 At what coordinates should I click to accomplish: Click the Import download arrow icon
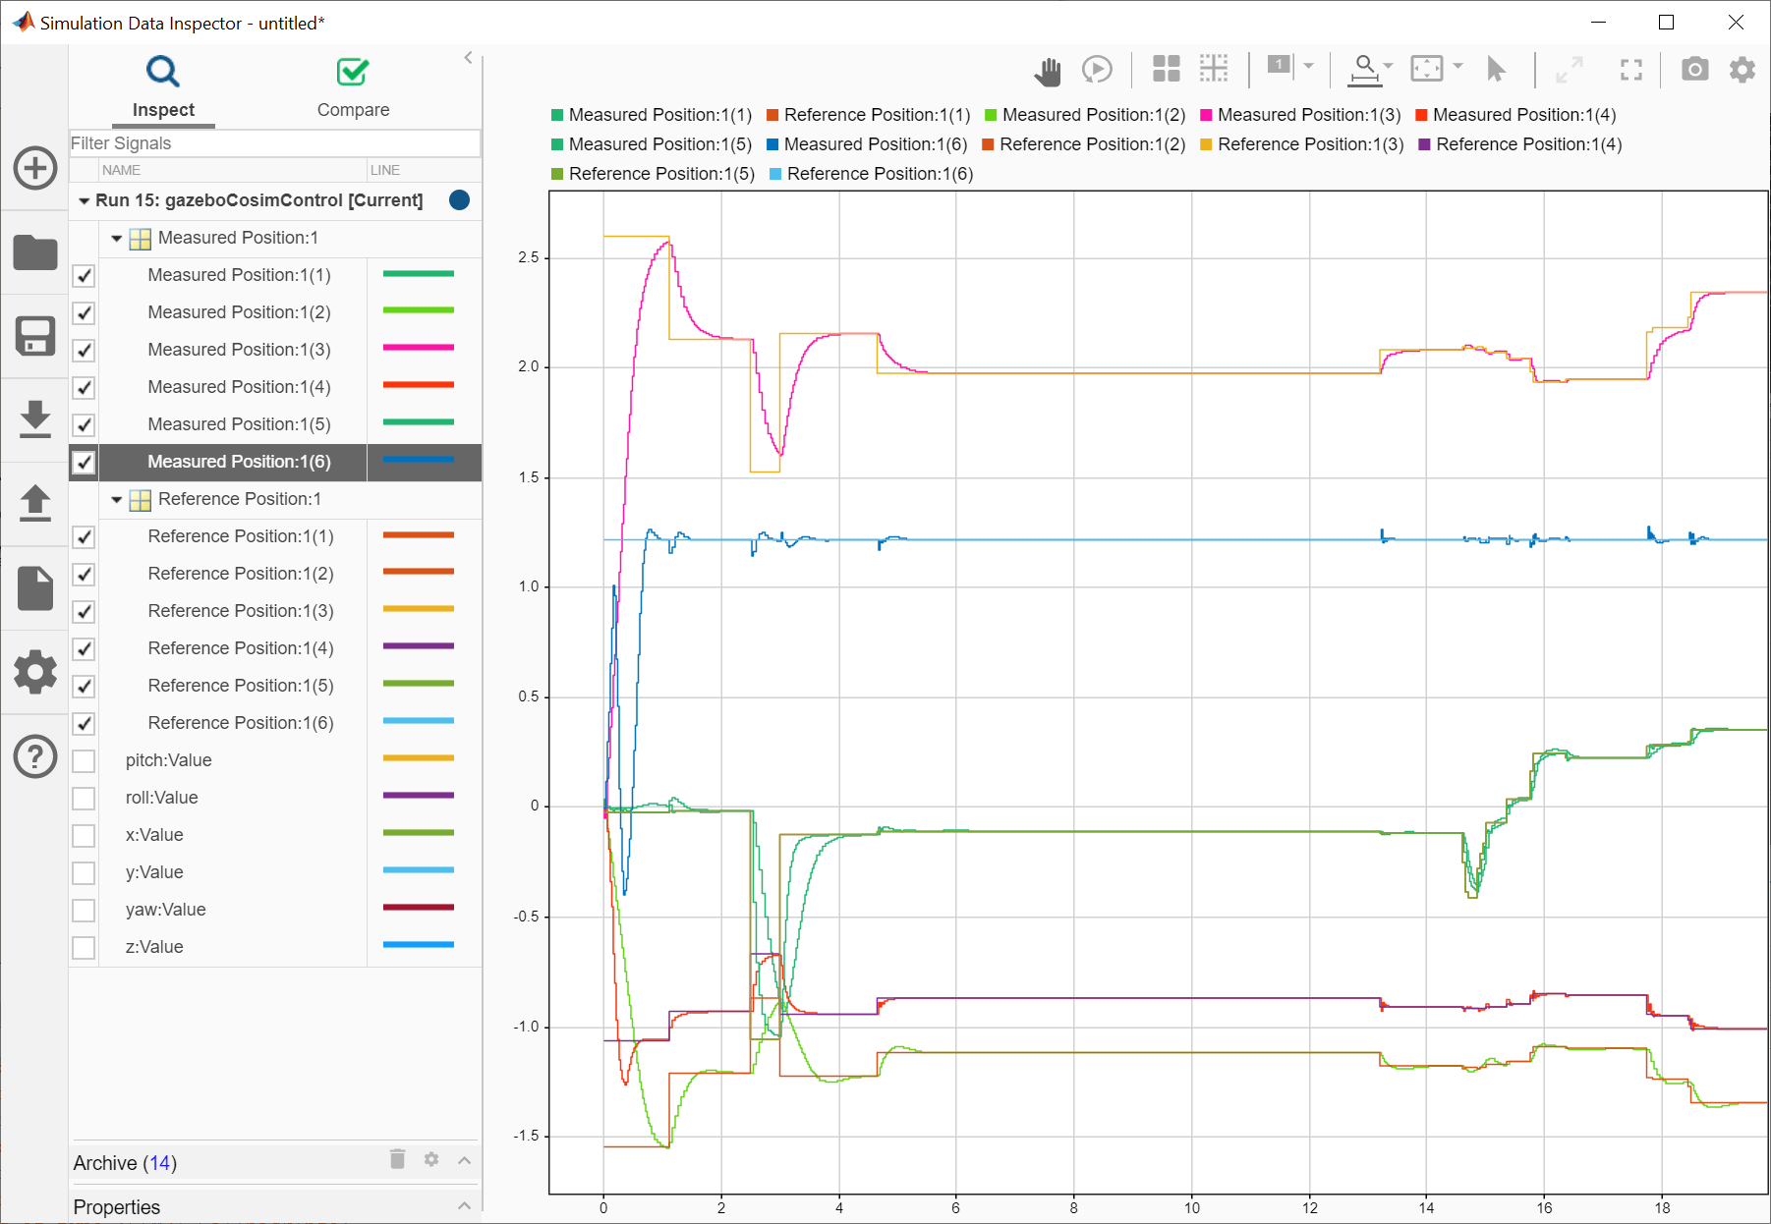click(x=35, y=419)
